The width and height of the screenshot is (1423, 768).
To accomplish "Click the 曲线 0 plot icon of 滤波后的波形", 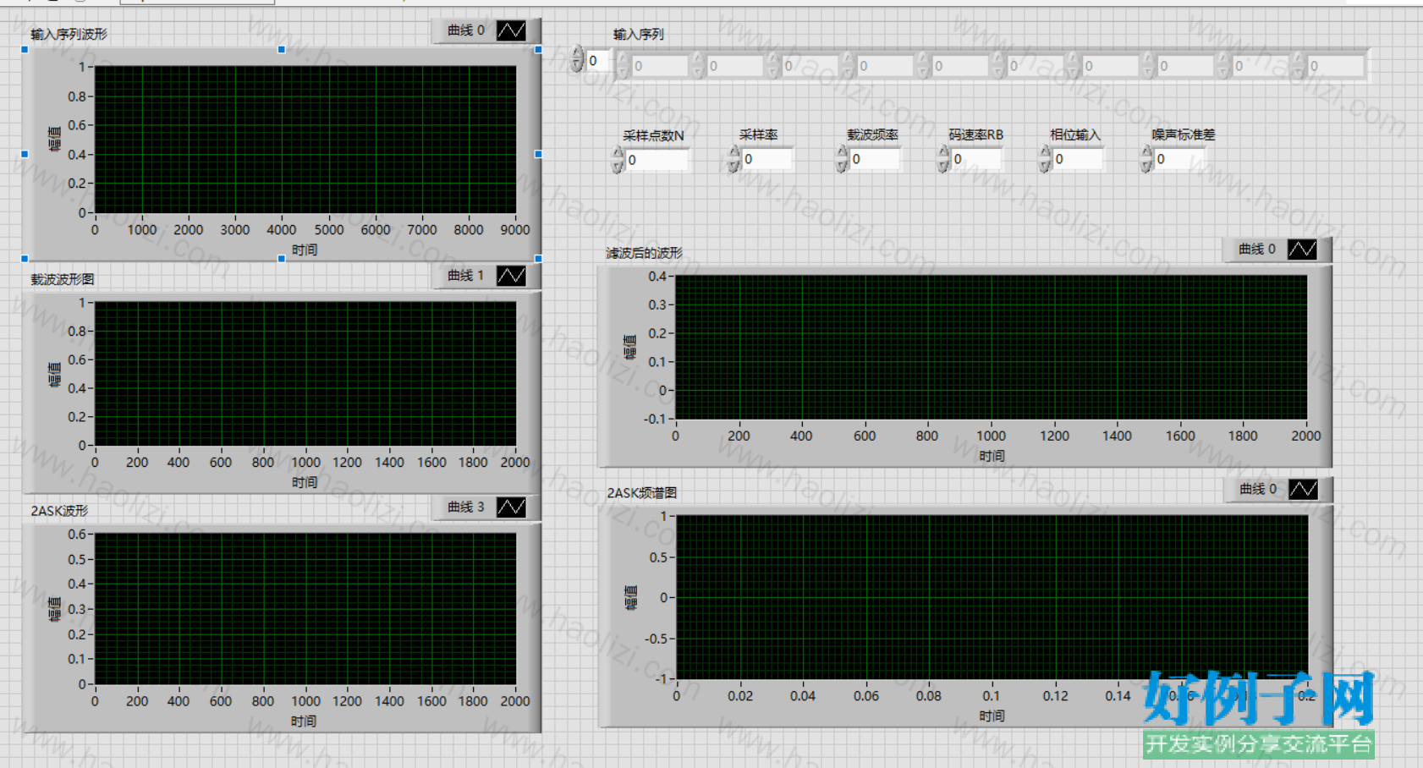I will [1302, 250].
